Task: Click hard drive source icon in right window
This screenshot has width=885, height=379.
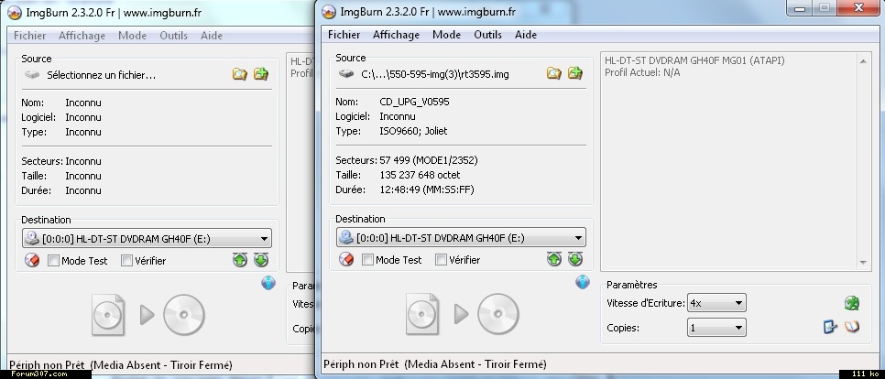Action: coord(346,74)
